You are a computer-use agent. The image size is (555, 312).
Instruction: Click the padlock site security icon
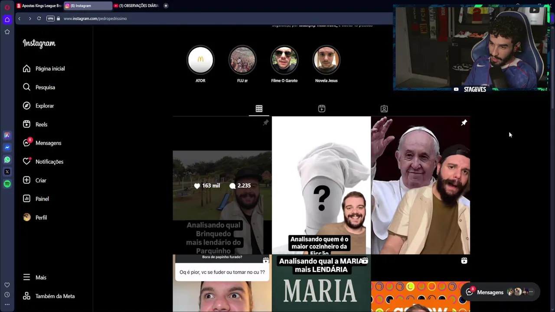(59, 19)
